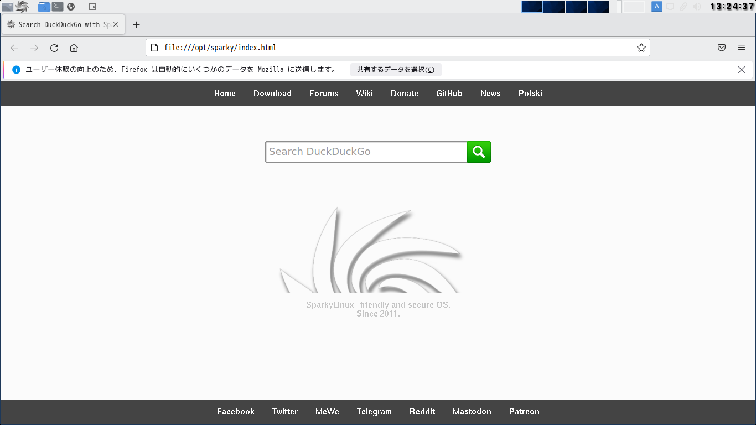Viewport: 756px width, 425px height.
Task: Click the display tray icon
Action: [670, 7]
